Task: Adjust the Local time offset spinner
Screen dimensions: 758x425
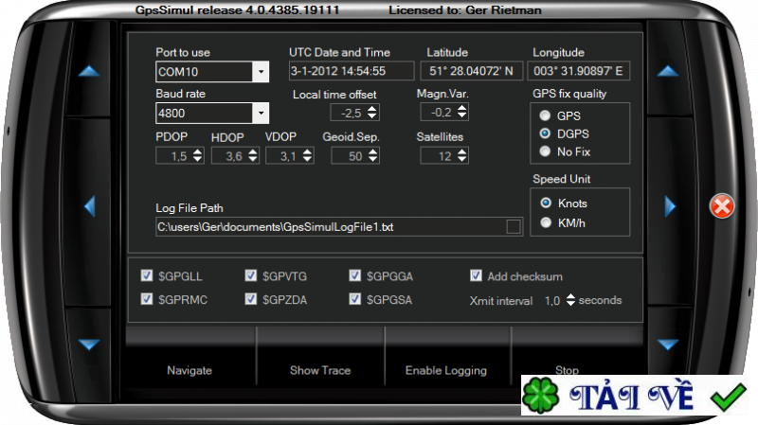Action: pos(371,113)
